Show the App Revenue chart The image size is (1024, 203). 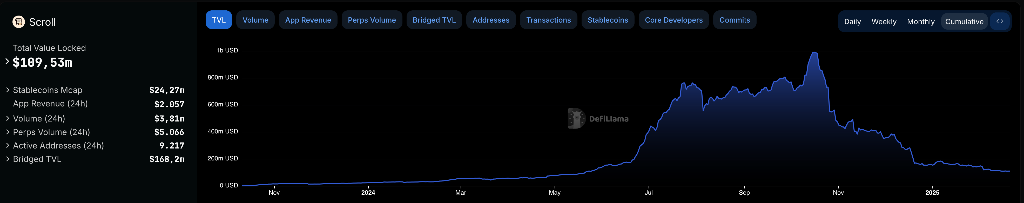pyautogui.click(x=308, y=20)
